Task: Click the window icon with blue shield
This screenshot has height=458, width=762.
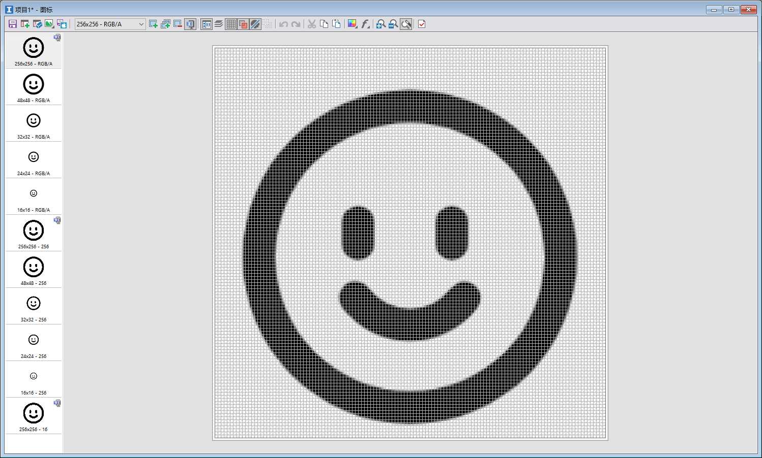Action: click(x=37, y=24)
